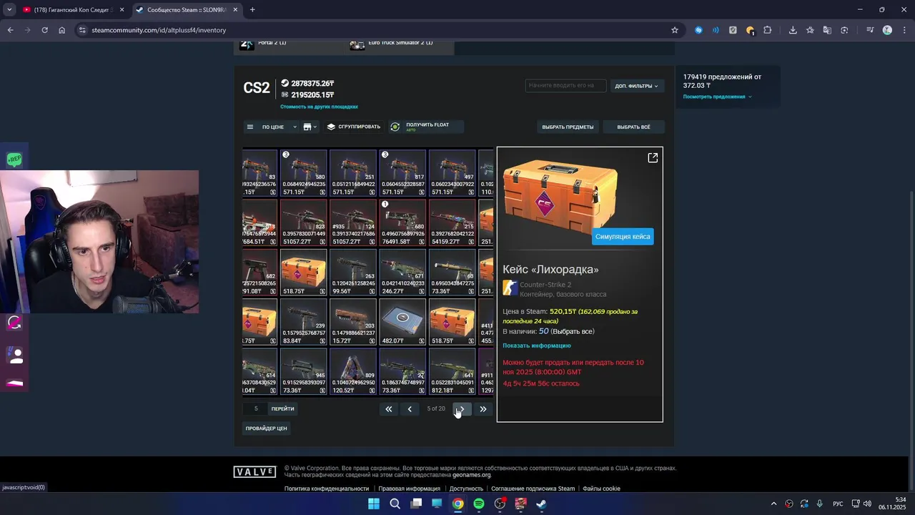This screenshot has width=915, height=515.
Task: Go to the first inventory page
Action: pos(389,409)
